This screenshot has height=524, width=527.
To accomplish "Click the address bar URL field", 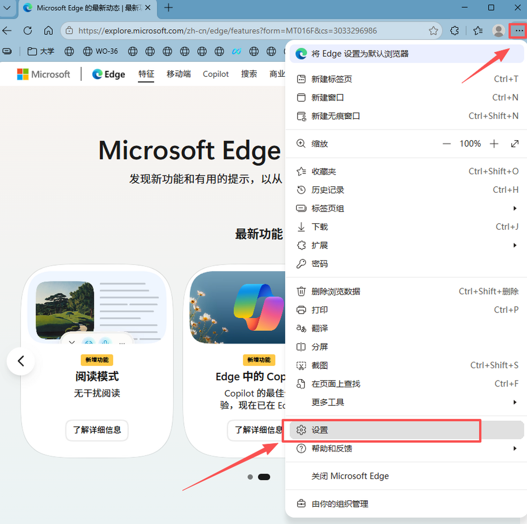I will click(x=250, y=31).
